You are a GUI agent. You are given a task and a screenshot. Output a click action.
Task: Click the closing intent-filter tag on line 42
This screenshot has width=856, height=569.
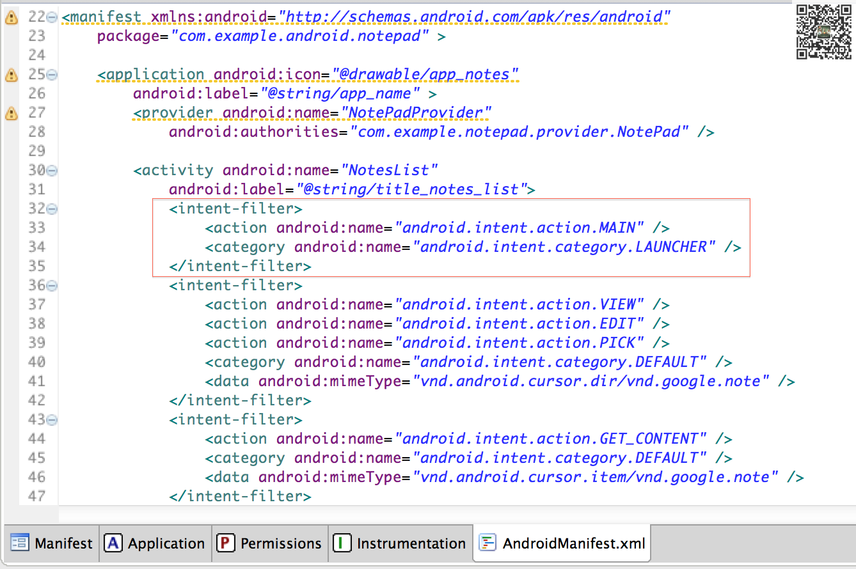point(241,400)
